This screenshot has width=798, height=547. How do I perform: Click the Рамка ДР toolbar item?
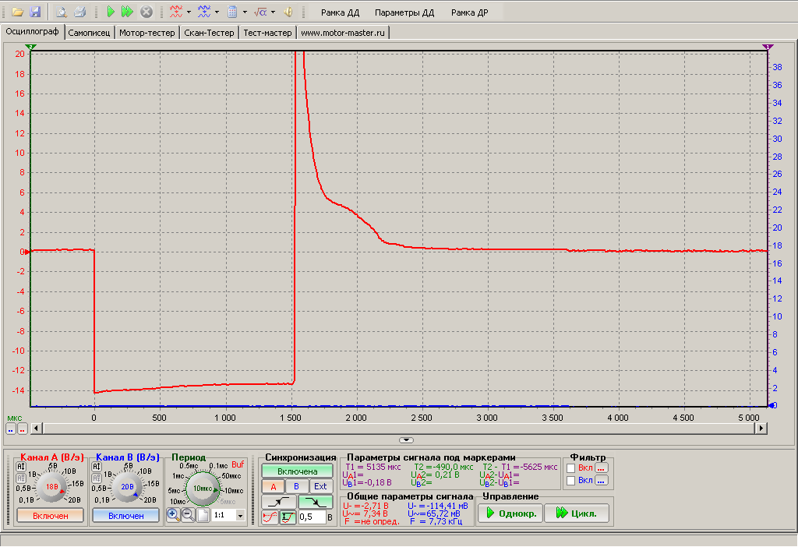tap(469, 12)
